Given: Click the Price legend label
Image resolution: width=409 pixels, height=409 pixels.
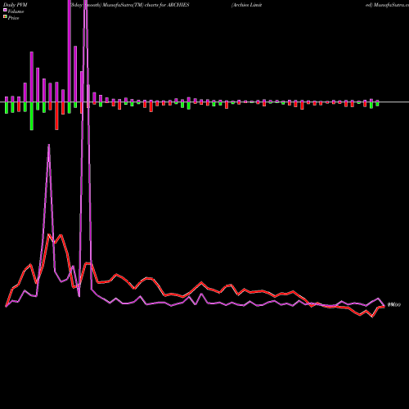Looking at the screenshot, I should (x=13, y=18).
